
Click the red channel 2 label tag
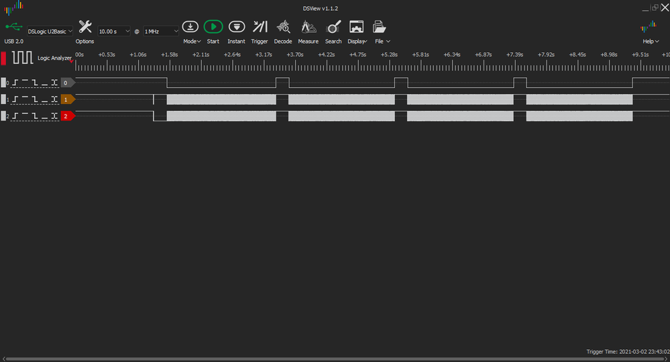pyautogui.click(x=68, y=116)
